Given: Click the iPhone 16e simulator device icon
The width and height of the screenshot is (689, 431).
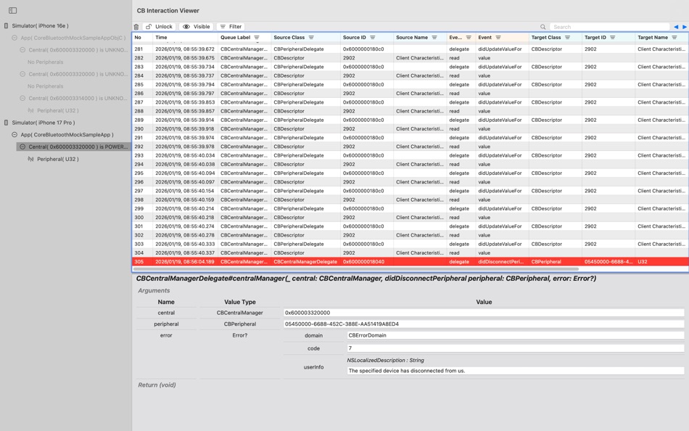Looking at the screenshot, I should [6, 26].
